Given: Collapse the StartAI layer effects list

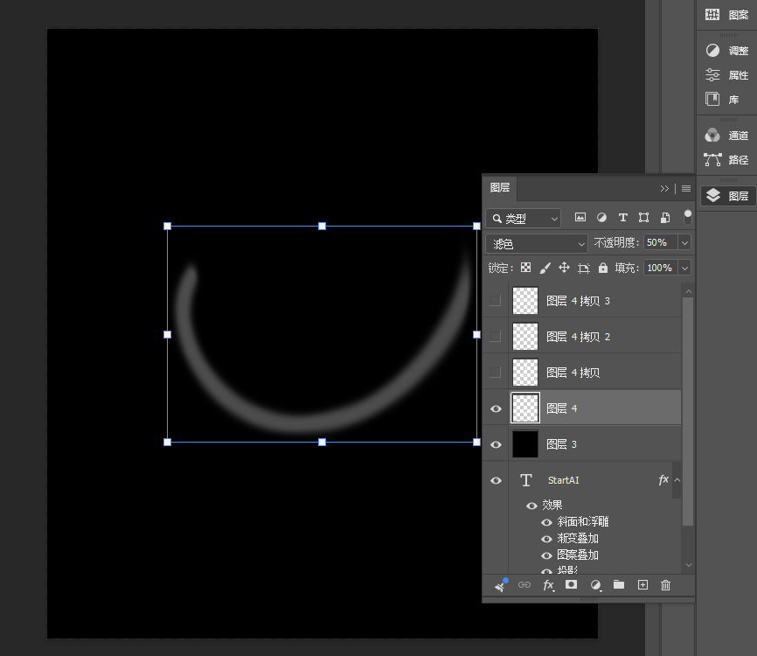Looking at the screenshot, I should pos(677,479).
